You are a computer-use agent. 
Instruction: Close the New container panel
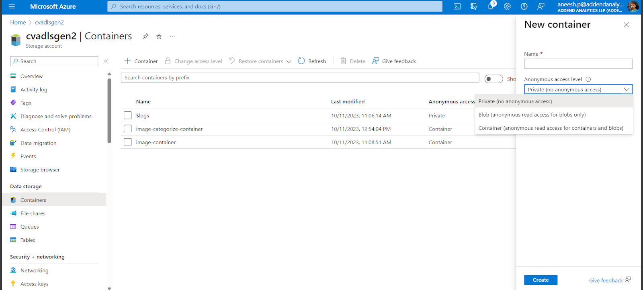coord(626,25)
